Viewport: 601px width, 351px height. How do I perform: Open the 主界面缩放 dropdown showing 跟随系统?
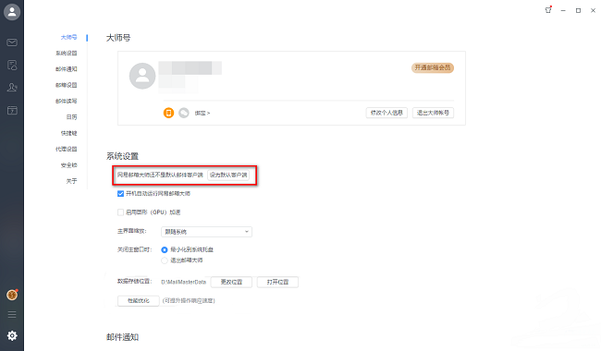click(x=206, y=232)
